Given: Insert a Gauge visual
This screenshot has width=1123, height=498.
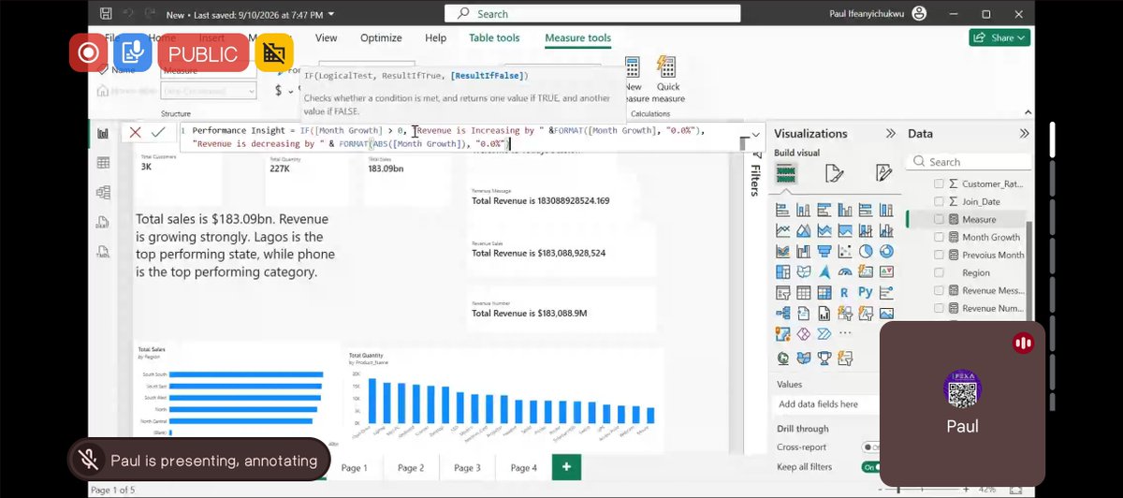Looking at the screenshot, I should [844, 271].
